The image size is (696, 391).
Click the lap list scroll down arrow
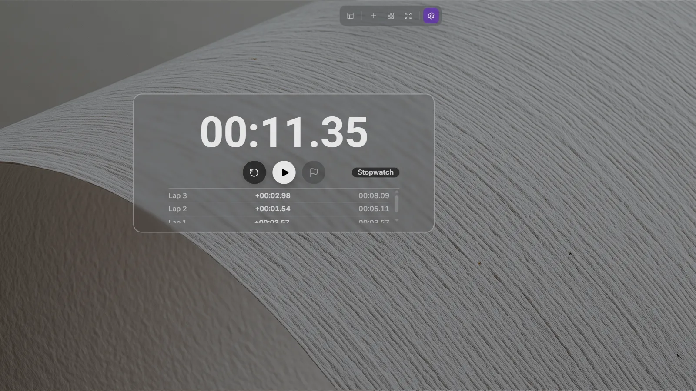click(396, 221)
